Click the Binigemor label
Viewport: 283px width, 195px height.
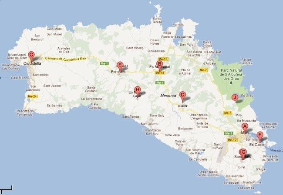pyautogui.click(x=185, y=129)
